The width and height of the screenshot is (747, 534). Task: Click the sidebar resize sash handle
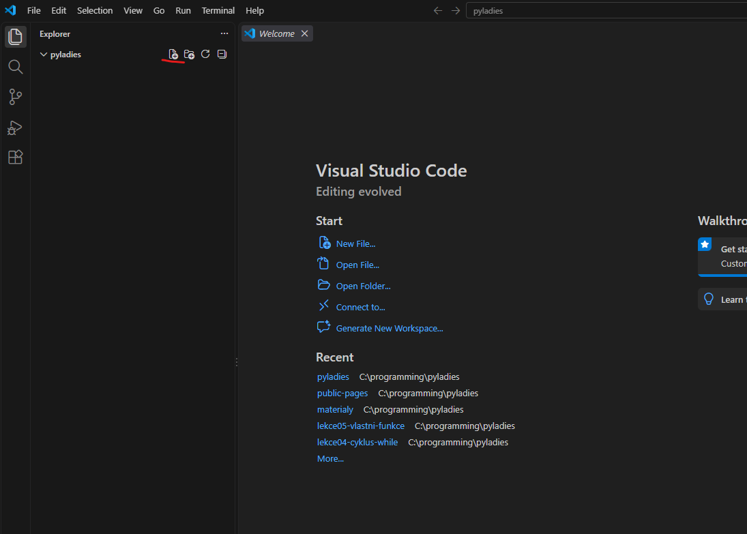(x=236, y=362)
